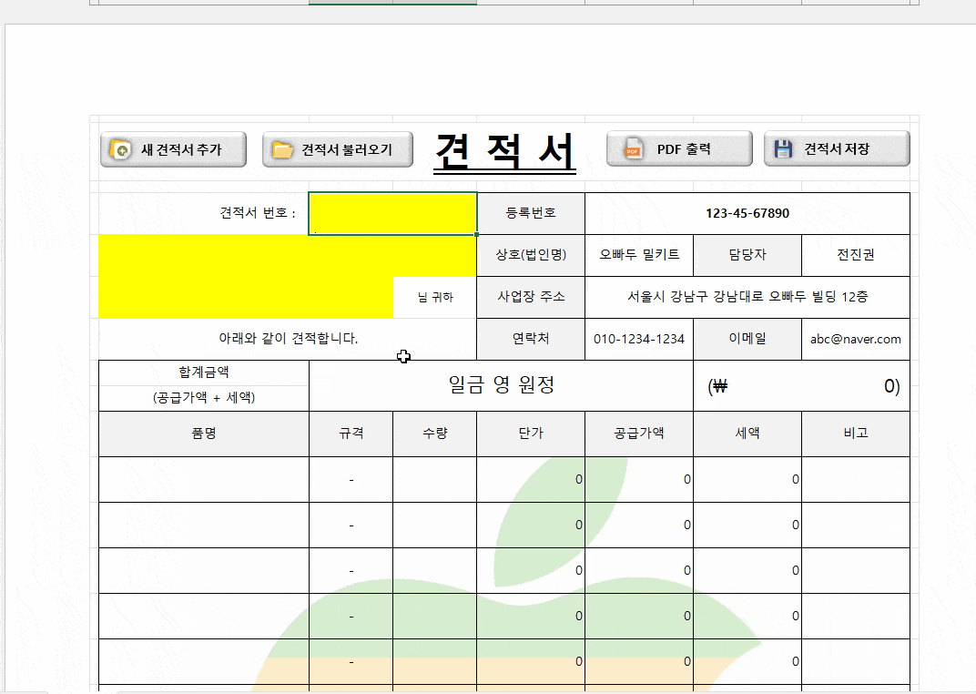The width and height of the screenshot is (976, 694).
Task: Select second item row's 단가 cell
Action: (x=531, y=526)
